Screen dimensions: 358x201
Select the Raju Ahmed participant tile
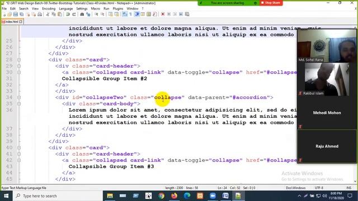(327, 146)
